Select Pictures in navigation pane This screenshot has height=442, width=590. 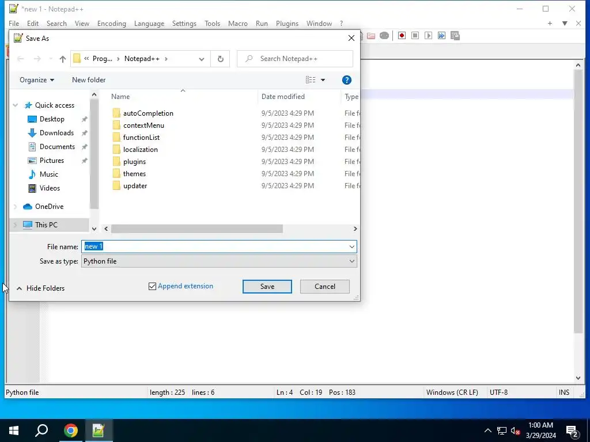(51, 161)
